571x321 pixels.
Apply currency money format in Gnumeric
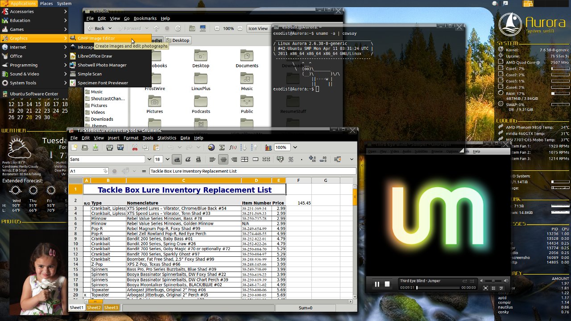point(280,159)
